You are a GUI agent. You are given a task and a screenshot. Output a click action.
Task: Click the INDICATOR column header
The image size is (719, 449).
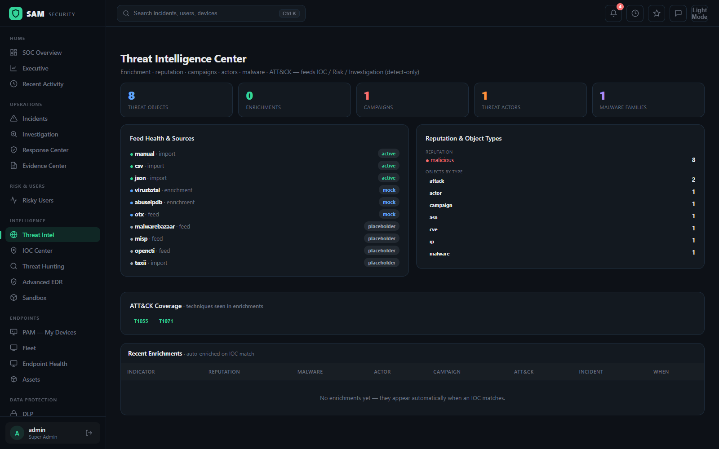[x=141, y=372]
